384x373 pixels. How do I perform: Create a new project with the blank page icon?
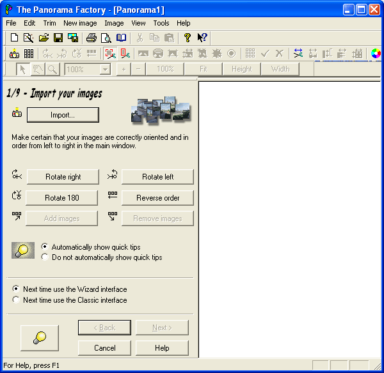tap(14, 38)
